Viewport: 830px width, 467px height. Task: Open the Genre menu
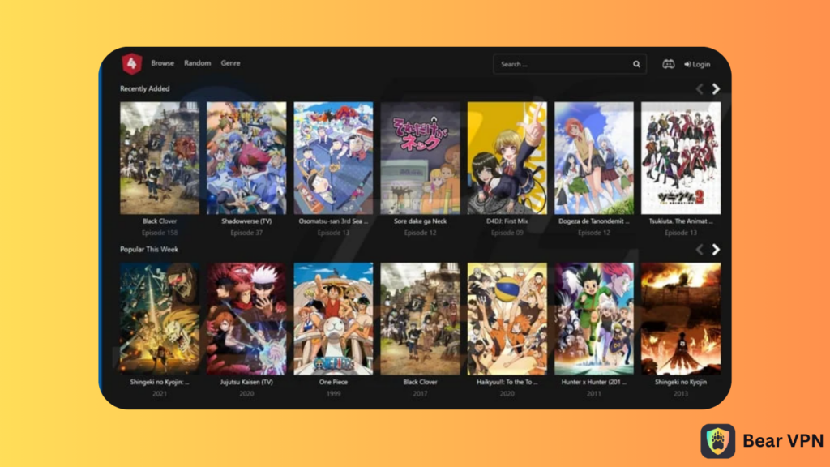[230, 63]
